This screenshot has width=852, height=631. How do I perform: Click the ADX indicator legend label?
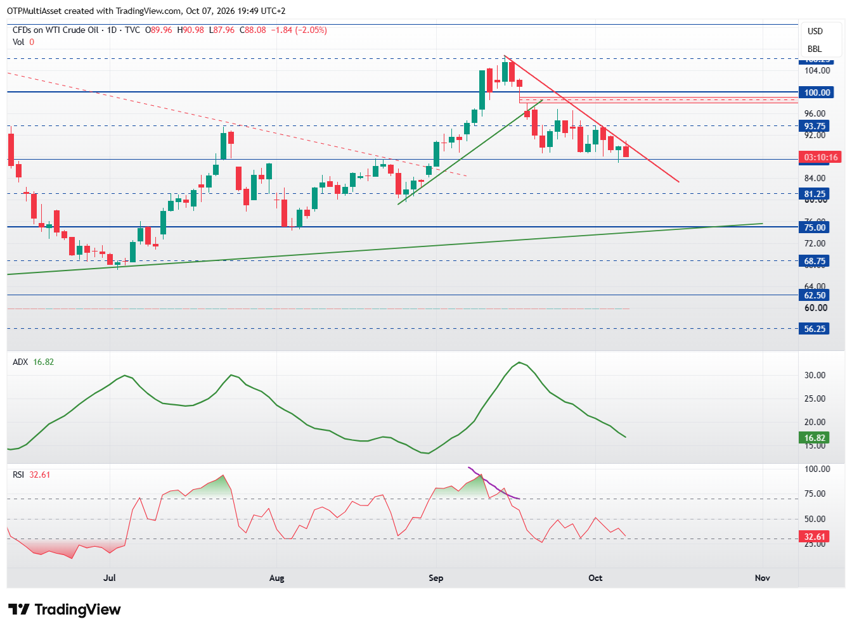click(x=20, y=362)
